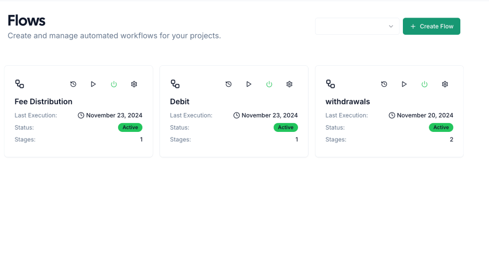The image size is (489, 276).
Task: Open the Debit flow card title
Action: 179,102
